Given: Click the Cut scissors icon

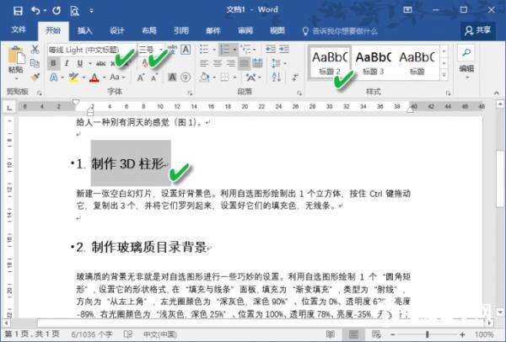Looking at the screenshot, I should click(35, 50).
